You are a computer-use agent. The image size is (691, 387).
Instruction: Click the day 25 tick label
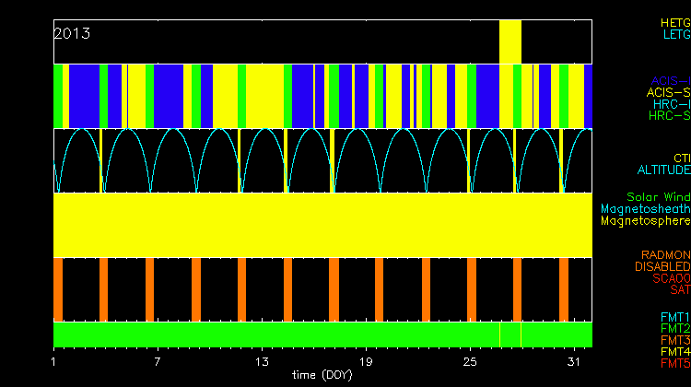(x=470, y=360)
